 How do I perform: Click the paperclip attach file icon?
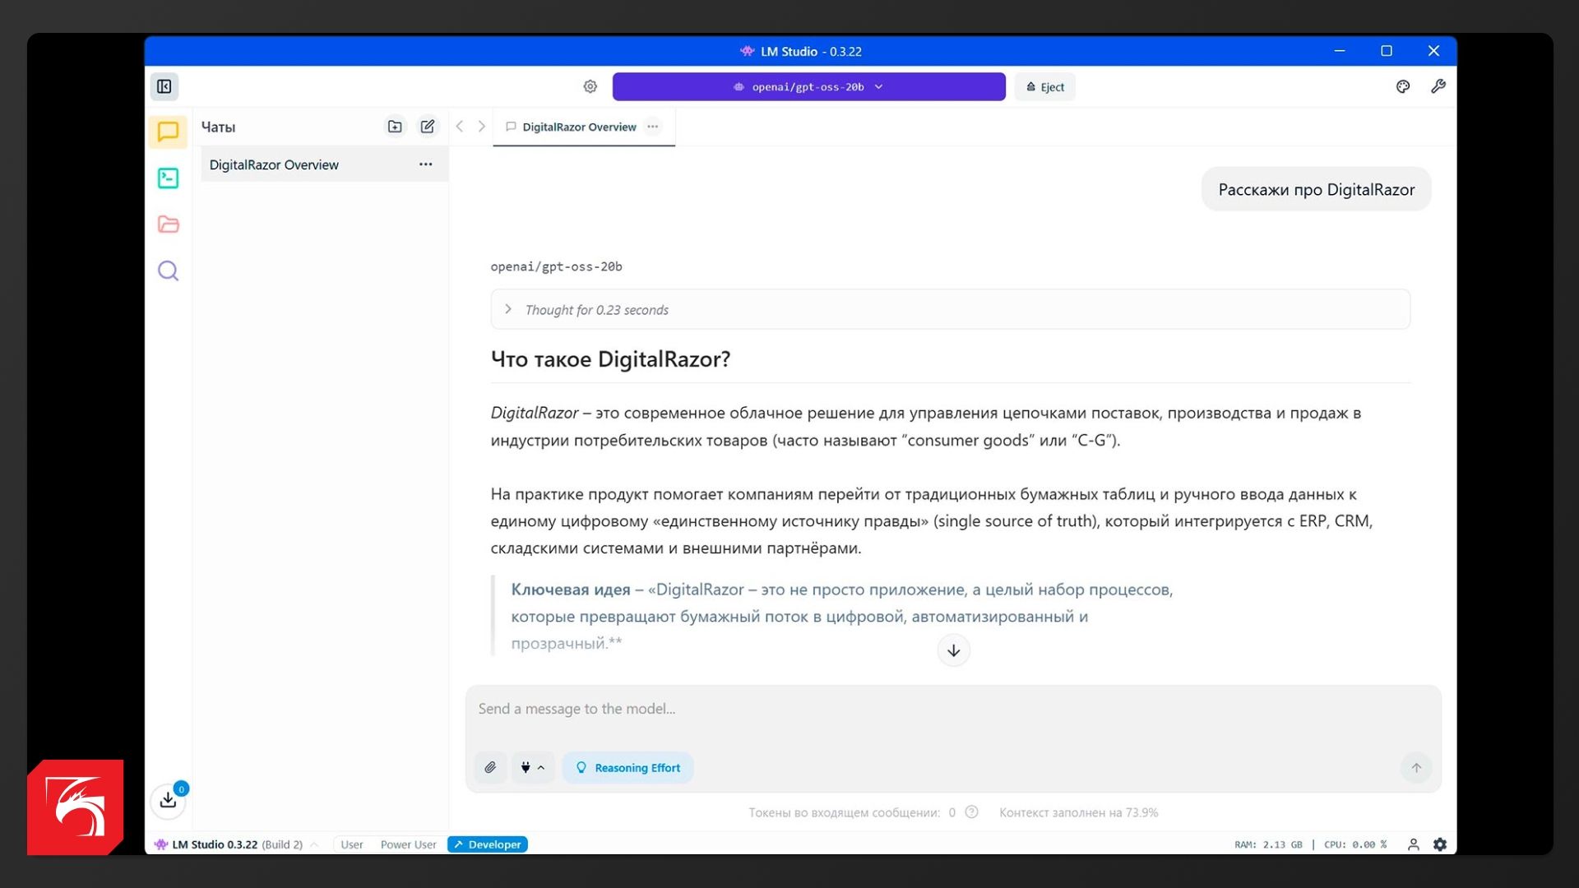click(490, 767)
